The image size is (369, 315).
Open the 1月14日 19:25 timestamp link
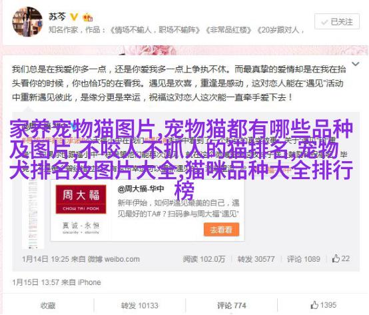45,259
